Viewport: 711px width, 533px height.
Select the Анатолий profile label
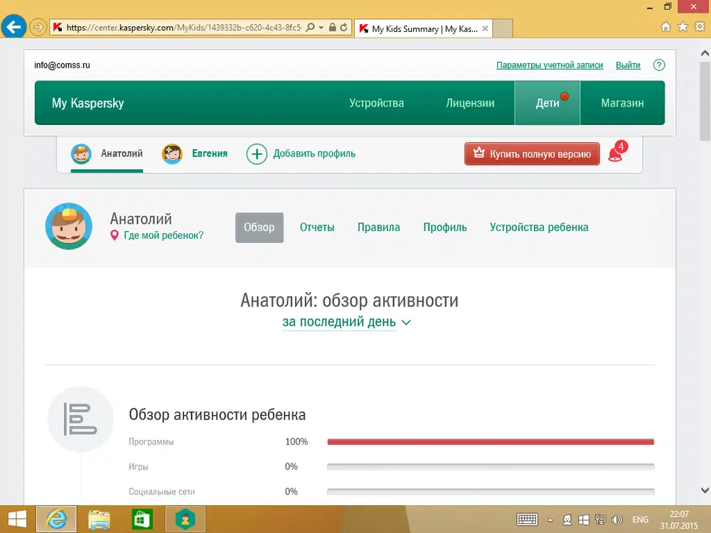[x=122, y=154]
